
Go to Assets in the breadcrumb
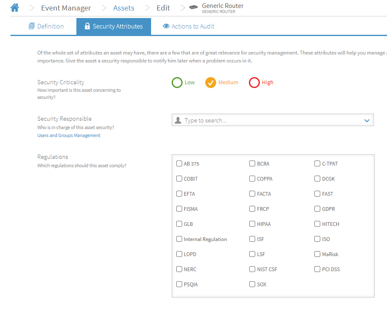click(x=124, y=8)
